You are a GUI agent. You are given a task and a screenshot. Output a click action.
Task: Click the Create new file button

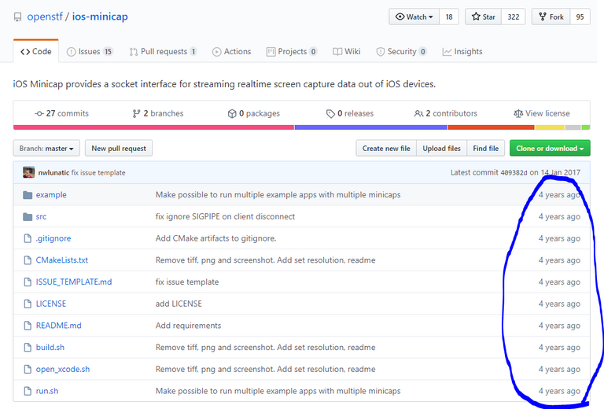(x=386, y=149)
